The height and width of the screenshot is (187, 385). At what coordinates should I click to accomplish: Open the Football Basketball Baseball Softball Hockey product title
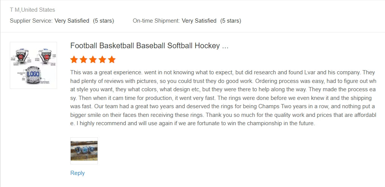tap(149, 46)
